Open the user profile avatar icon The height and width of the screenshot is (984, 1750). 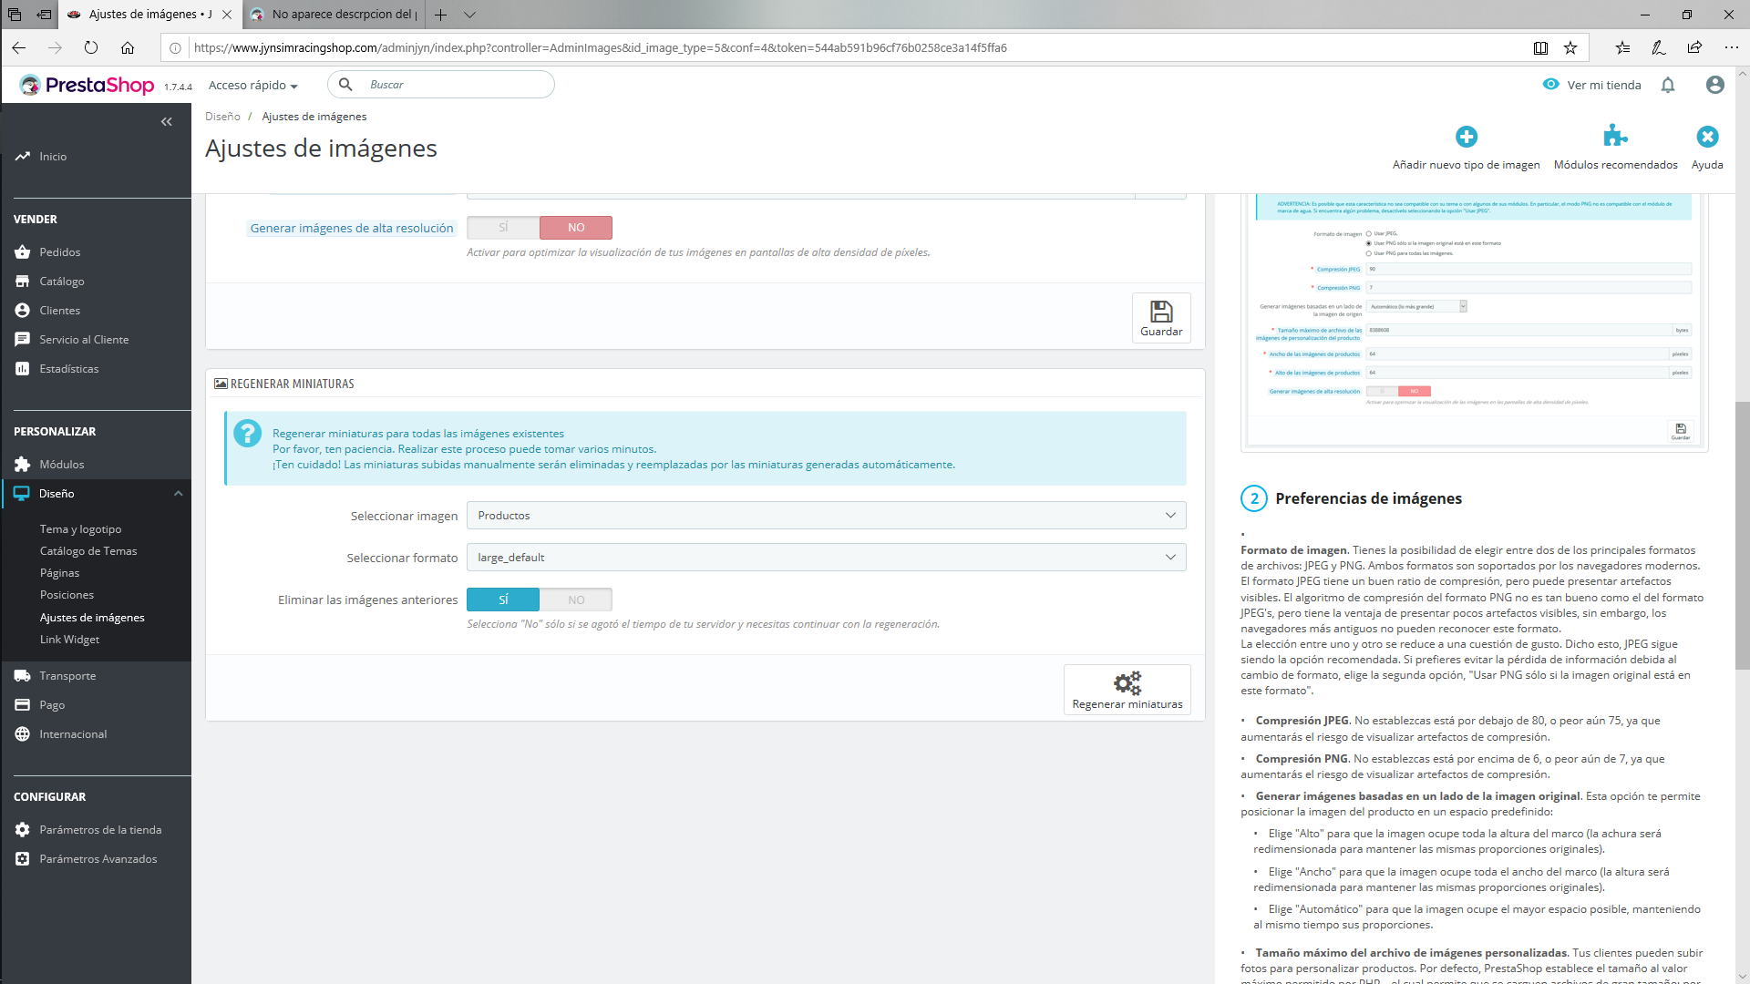[x=1714, y=86]
